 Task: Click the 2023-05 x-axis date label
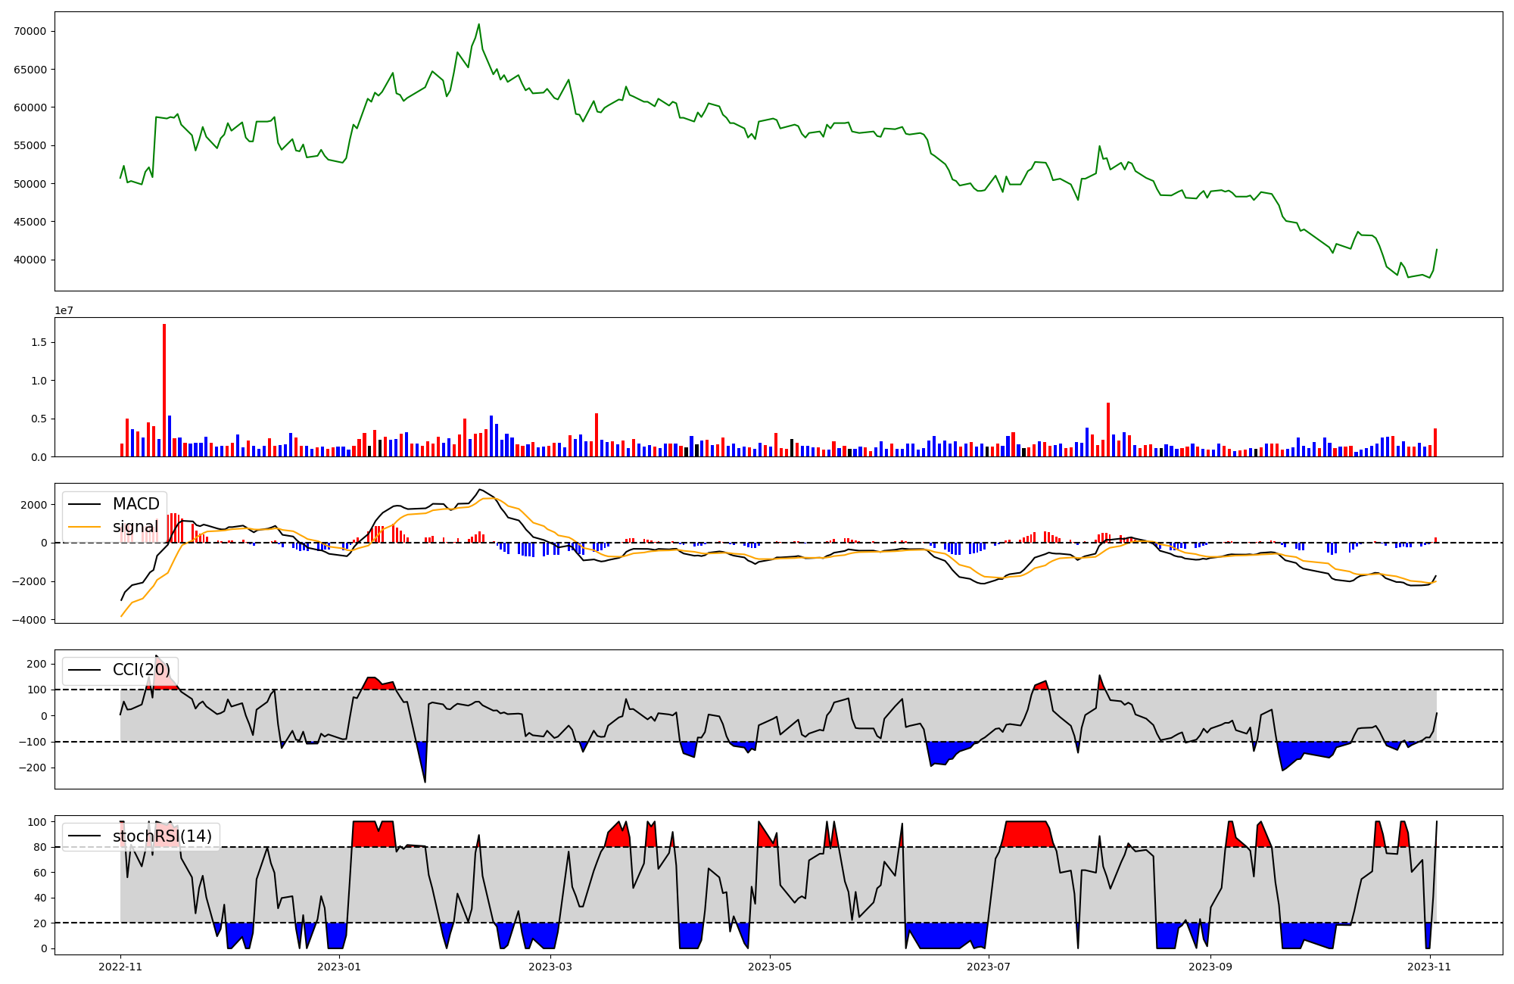click(770, 967)
